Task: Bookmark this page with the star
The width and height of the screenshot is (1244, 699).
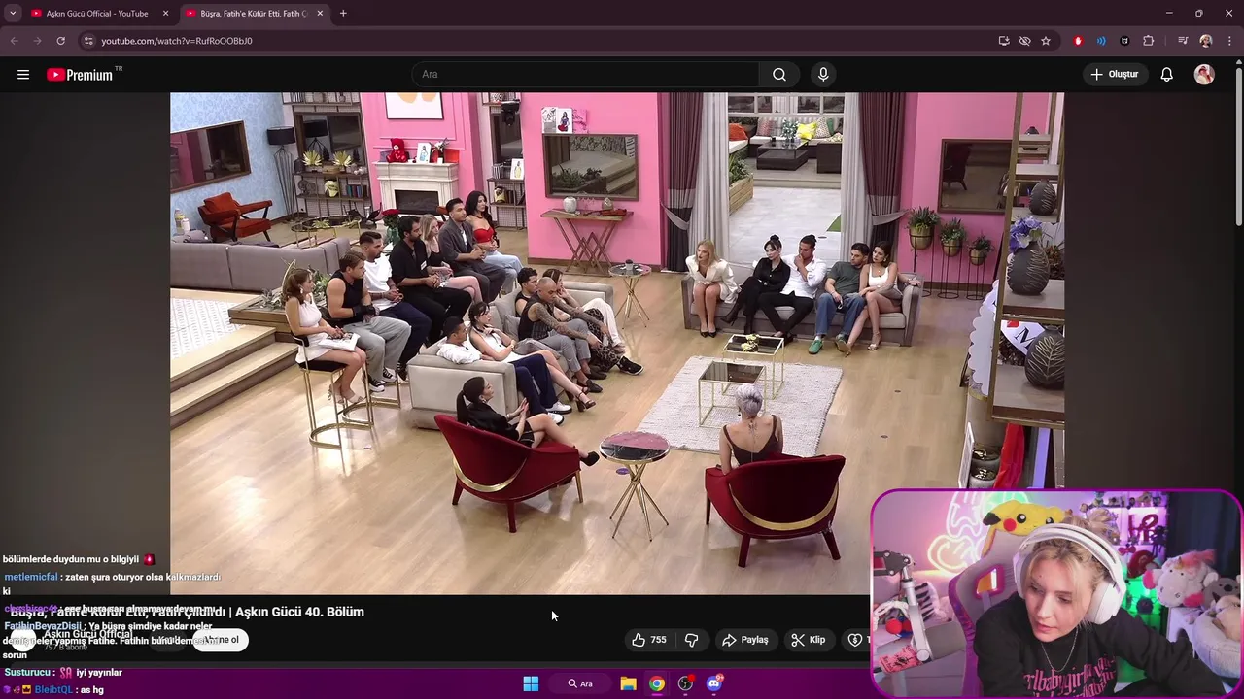Action: point(1046,41)
